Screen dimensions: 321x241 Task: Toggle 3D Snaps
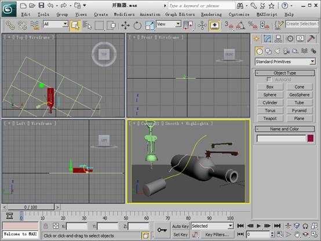[229, 25]
